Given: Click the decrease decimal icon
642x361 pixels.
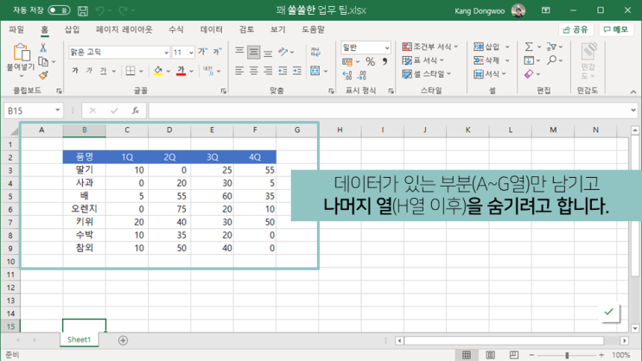Looking at the screenshot, I should [x=361, y=75].
